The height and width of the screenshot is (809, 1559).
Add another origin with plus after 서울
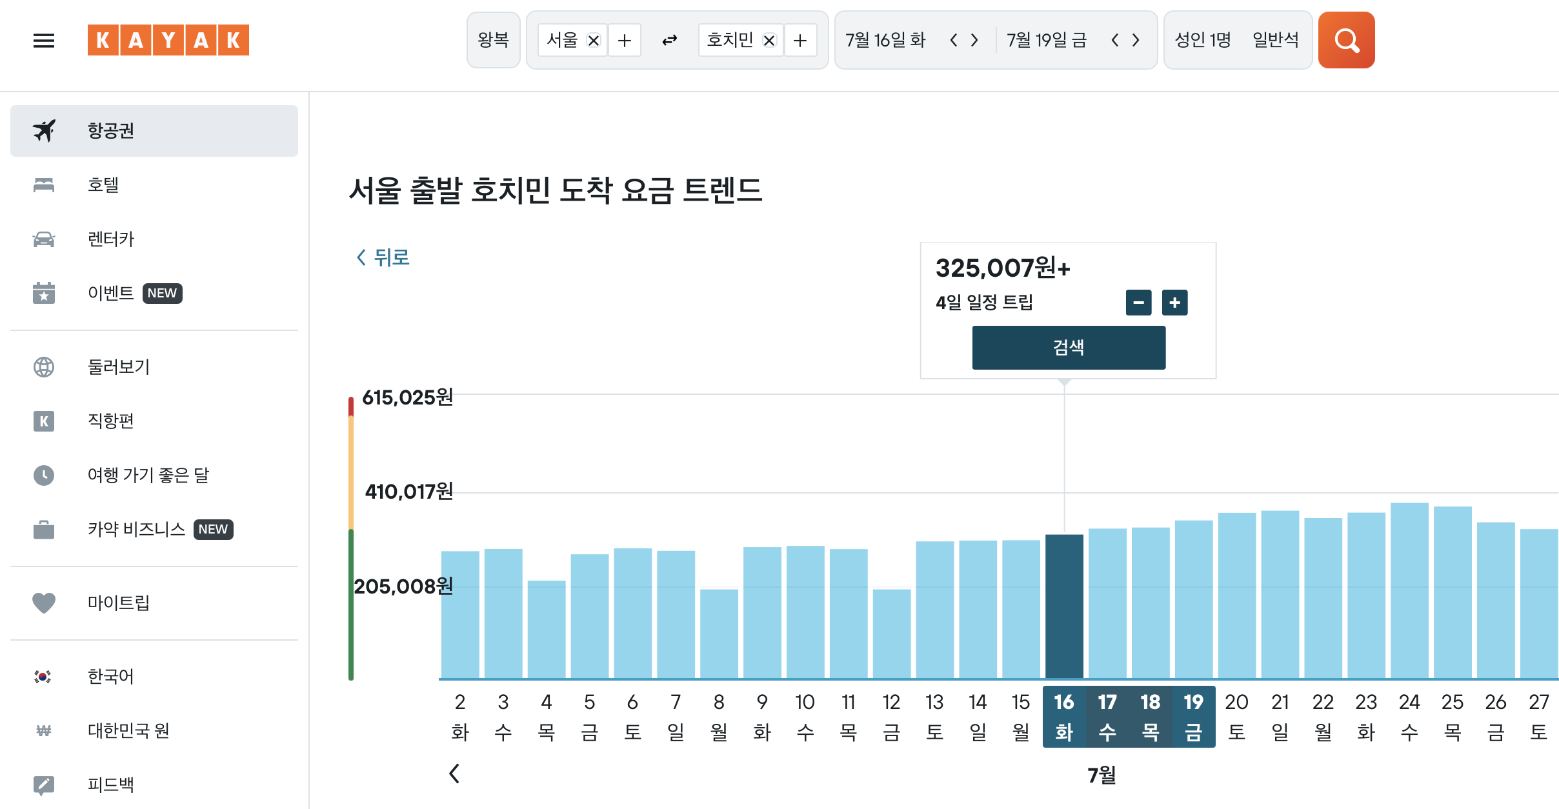pyautogui.click(x=624, y=41)
